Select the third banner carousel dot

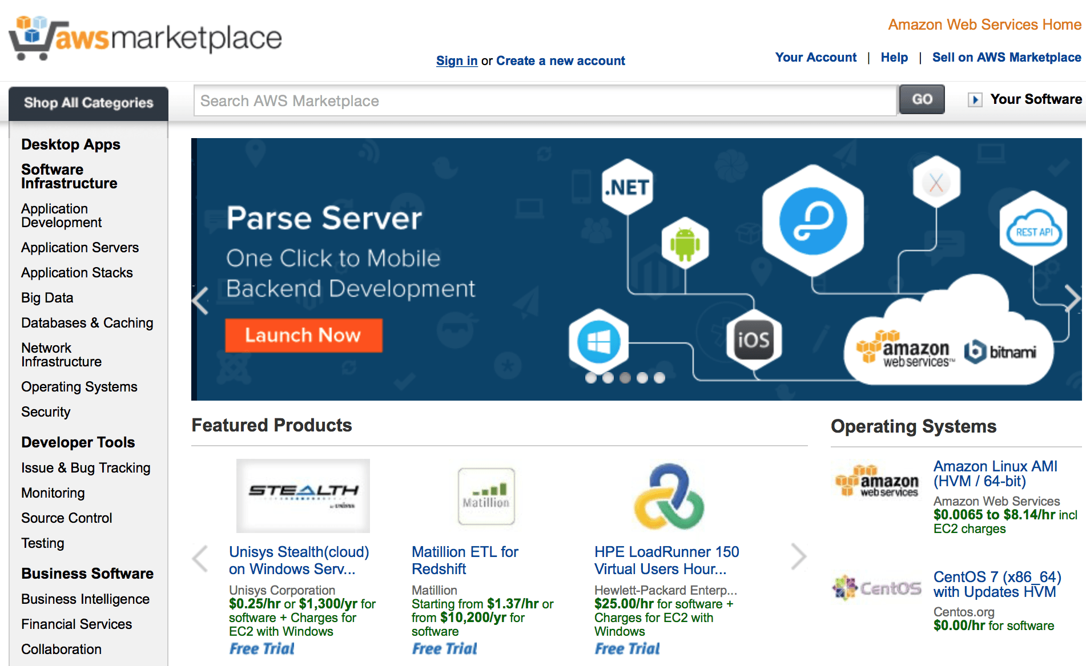[x=625, y=378]
